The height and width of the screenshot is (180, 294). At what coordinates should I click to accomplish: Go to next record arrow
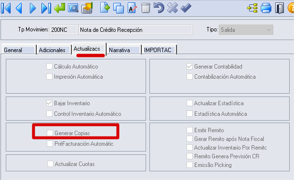tap(32, 8)
